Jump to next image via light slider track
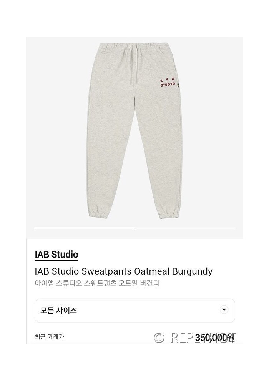Image resolution: width=269 pixels, height=381 pixels. click(185, 228)
